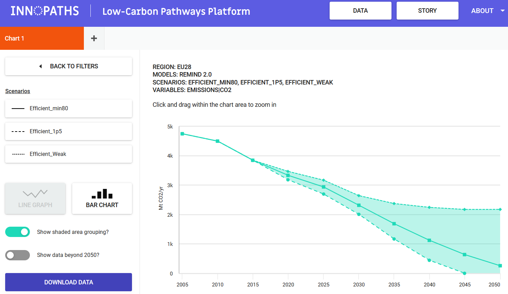Click the dotted line icon for Efficient_Weak
This screenshot has width=508, height=294.
coord(18,154)
